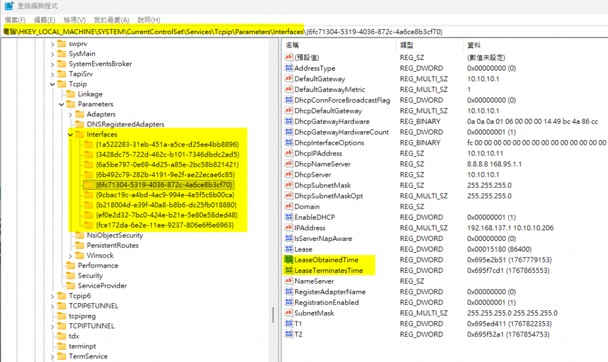Expand the TCPIPTUNNEL key
Image resolution: width=608 pixels, height=362 pixels.
52,326
